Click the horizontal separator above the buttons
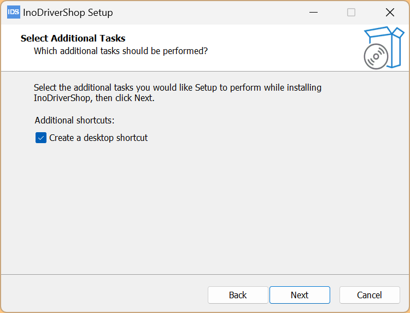This screenshot has width=410, height=313. coord(205,274)
